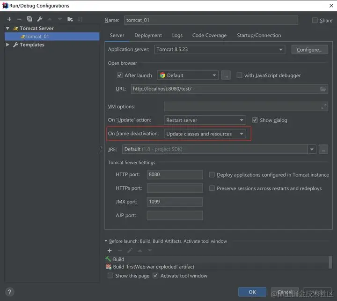This screenshot has width=337, height=301.
Task: Enable with JavaScript debugger checkbox
Action: [239, 75]
